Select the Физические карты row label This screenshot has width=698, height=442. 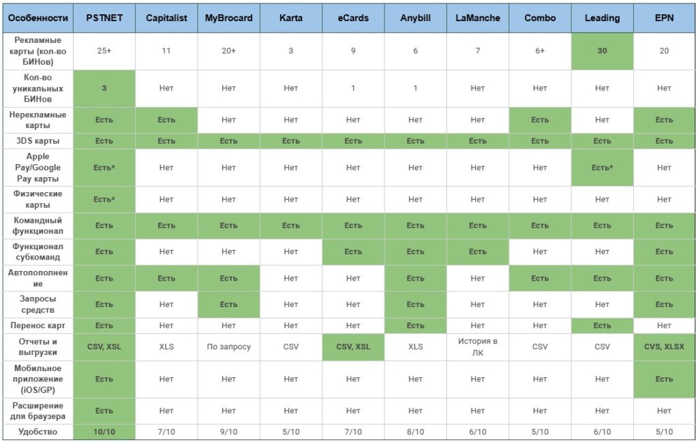tap(38, 200)
